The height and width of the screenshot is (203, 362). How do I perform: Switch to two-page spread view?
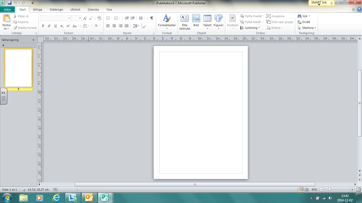(307, 190)
